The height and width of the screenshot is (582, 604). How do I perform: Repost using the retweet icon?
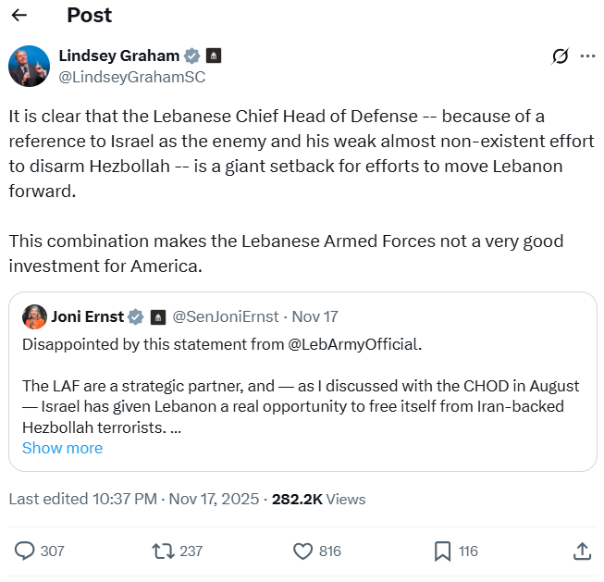(163, 551)
